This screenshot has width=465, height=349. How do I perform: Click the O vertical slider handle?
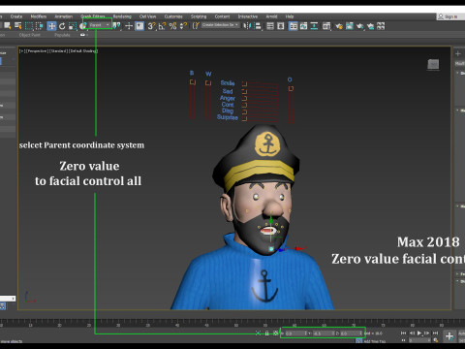click(x=291, y=88)
